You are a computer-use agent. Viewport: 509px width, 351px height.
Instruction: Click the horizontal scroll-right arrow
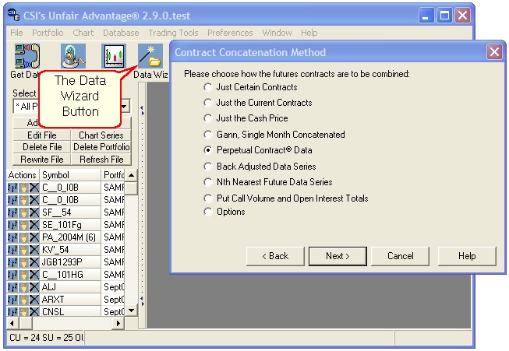(x=118, y=323)
